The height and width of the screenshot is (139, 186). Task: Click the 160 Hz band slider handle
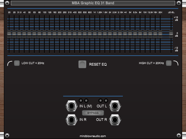point(54,34)
